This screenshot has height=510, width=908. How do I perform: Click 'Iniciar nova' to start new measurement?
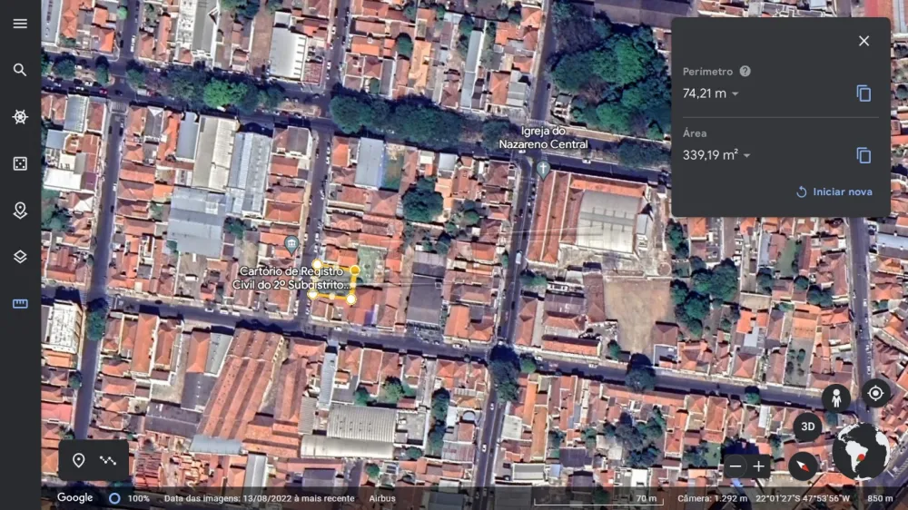pos(834,191)
